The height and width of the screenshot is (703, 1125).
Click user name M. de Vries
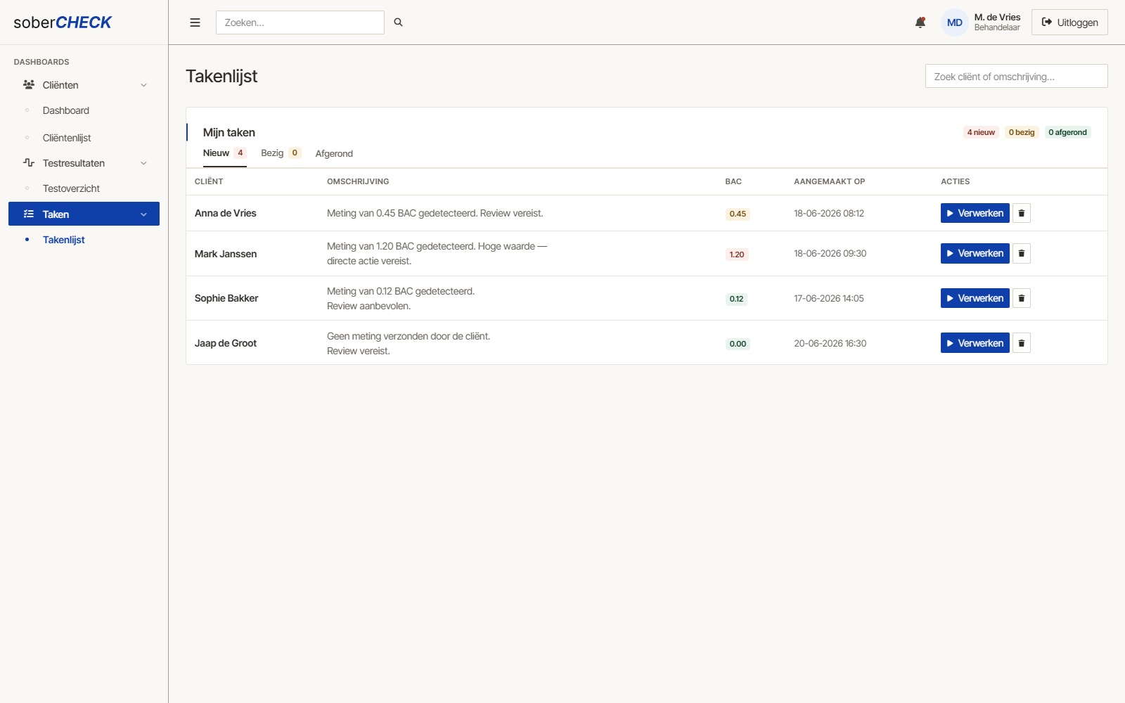point(997,17)
